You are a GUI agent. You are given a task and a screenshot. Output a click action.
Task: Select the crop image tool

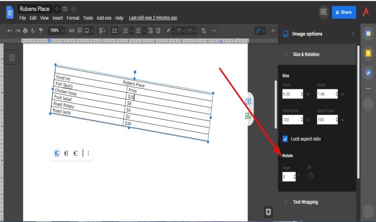(204, 30)
